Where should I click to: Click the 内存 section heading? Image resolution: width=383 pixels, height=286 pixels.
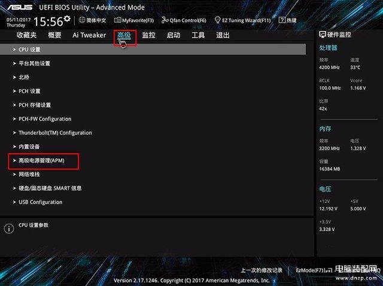click(325, 129)
